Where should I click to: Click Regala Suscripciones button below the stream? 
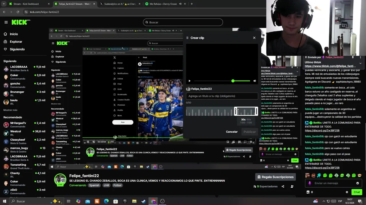pos(275,177)
